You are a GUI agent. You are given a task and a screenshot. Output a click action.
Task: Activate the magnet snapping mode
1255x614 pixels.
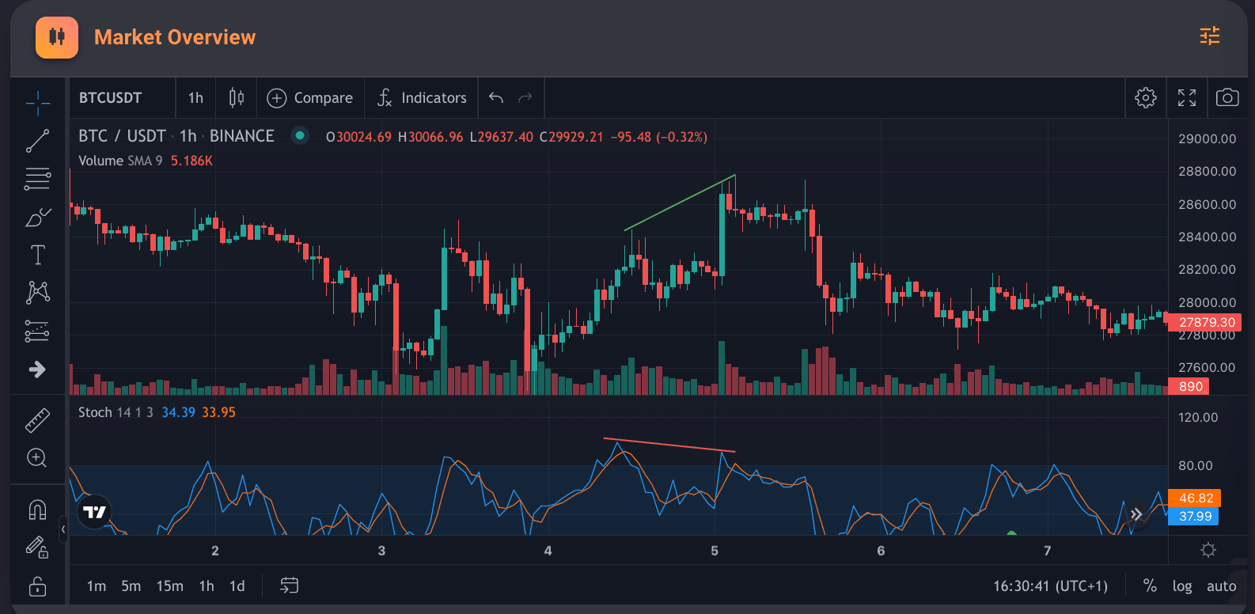[x=37, y=510]
